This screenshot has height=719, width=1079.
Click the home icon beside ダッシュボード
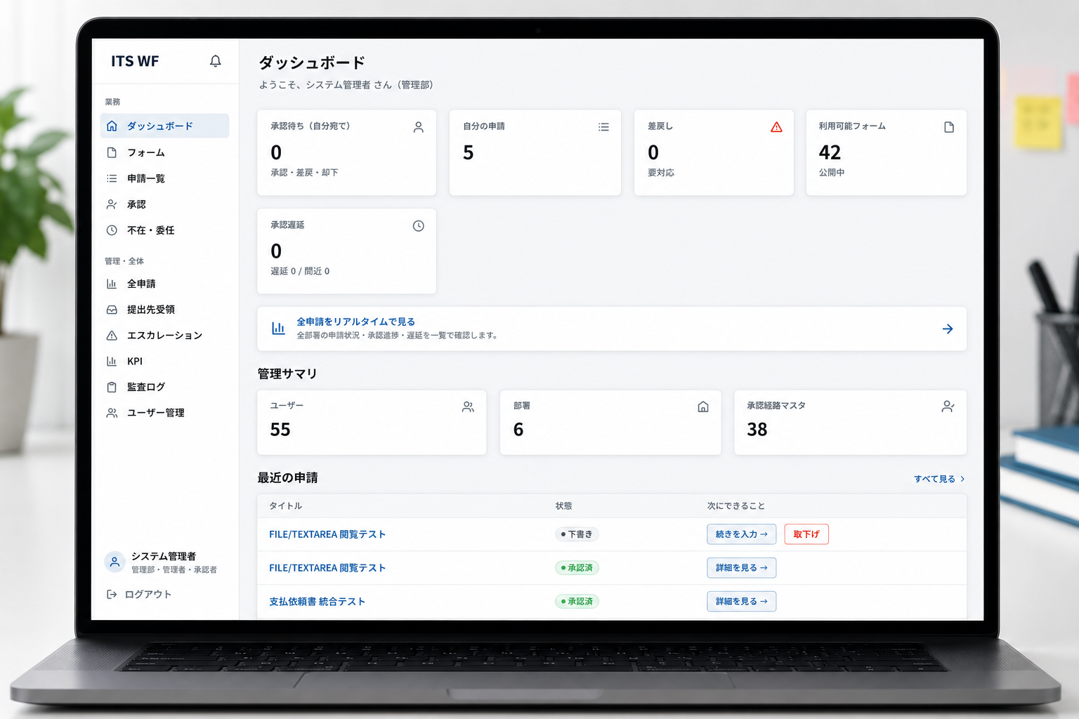point(112,126)
